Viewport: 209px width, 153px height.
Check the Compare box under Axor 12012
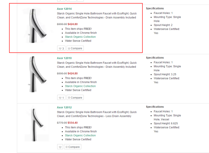click(x=72, y=147)
